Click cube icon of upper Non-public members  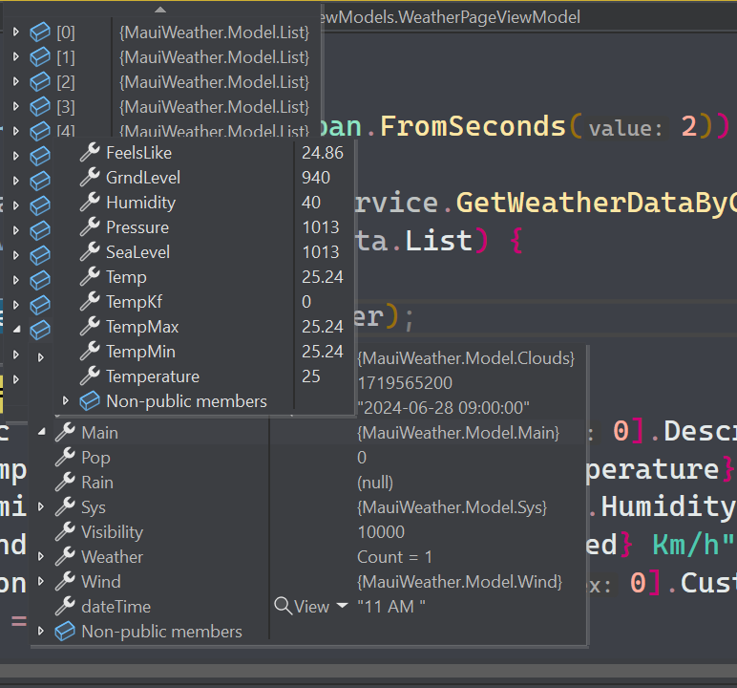pos(90,401)
